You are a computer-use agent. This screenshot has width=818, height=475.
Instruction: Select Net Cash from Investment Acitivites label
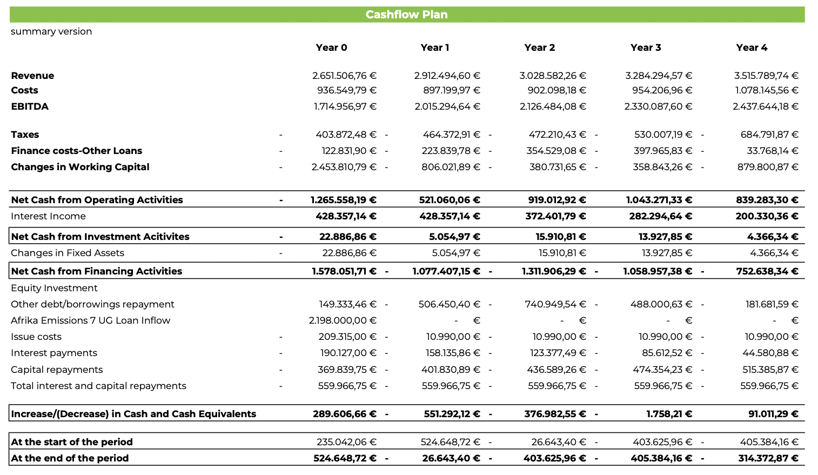click(x=100, y=237)
